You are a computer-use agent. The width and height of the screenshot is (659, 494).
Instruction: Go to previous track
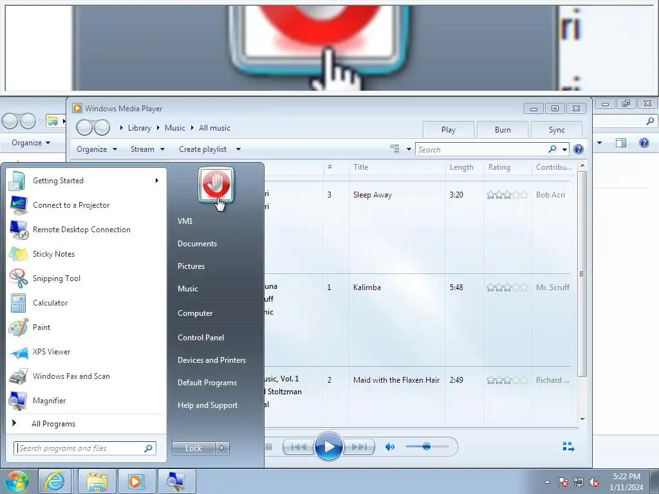pos(299,447)
